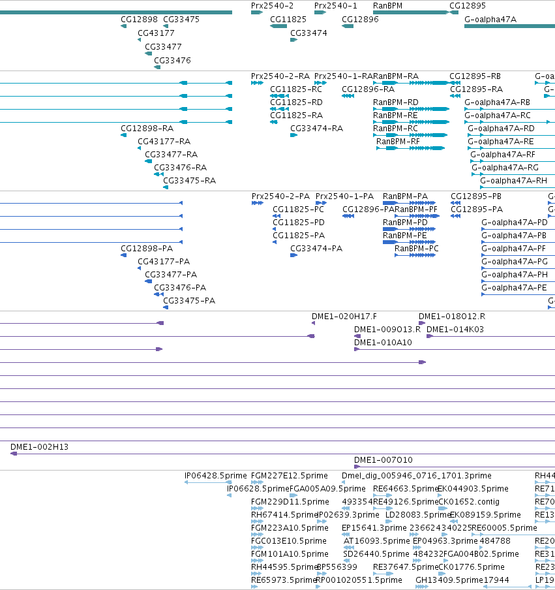This screenshot has height=590, width=555.
Task: Click EST label "SD26440.5prime"
Action: point(376,554)
